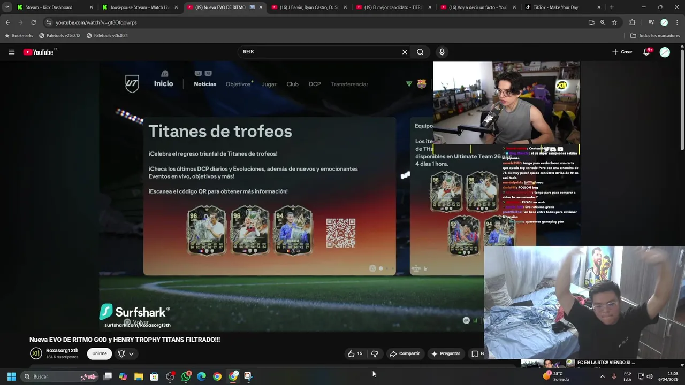This screenshot has width=685, height=385.
Task: Ask about video with Preguntar
Action: pyautogui.click(x=446, y=353)
